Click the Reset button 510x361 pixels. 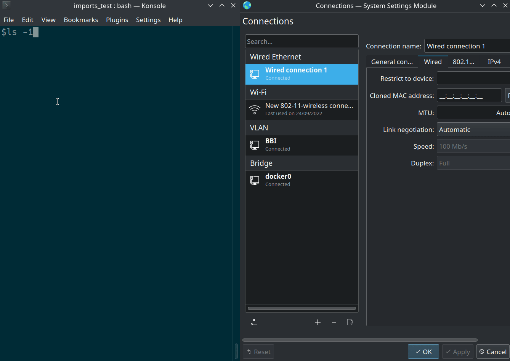click(258, 351)
